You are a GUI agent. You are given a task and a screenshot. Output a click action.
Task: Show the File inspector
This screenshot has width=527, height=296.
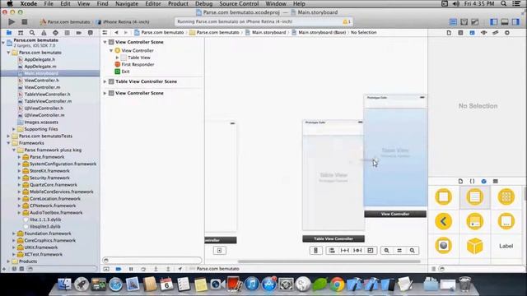(x=449, y=33)
